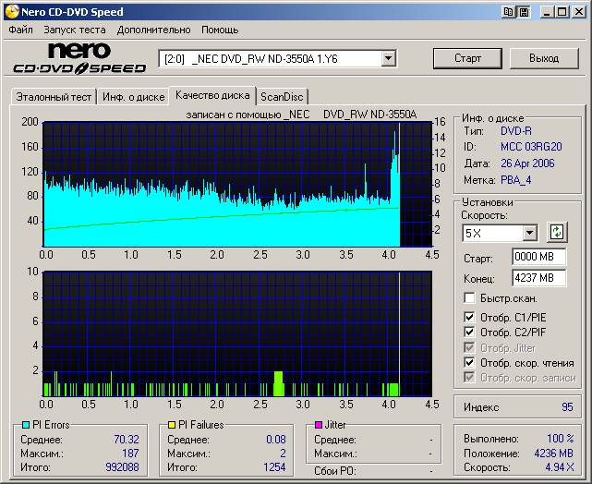Disable Отобр. скор. чтения checkbox
The height and width of the screenshot is (484, 592).
(470, 362)
